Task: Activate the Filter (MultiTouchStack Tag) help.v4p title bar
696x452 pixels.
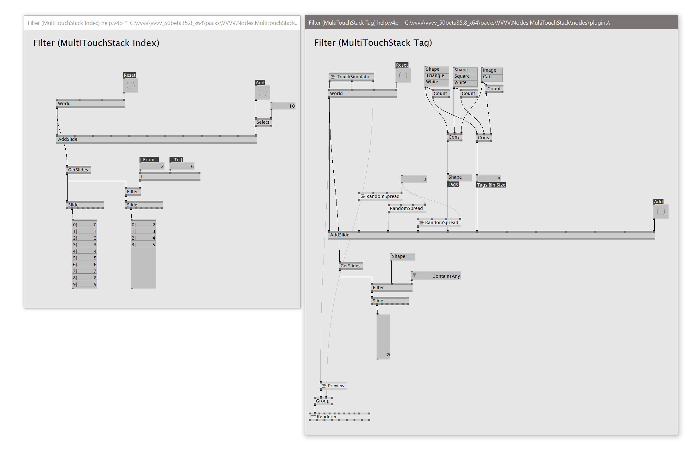Action: [491, 23]
